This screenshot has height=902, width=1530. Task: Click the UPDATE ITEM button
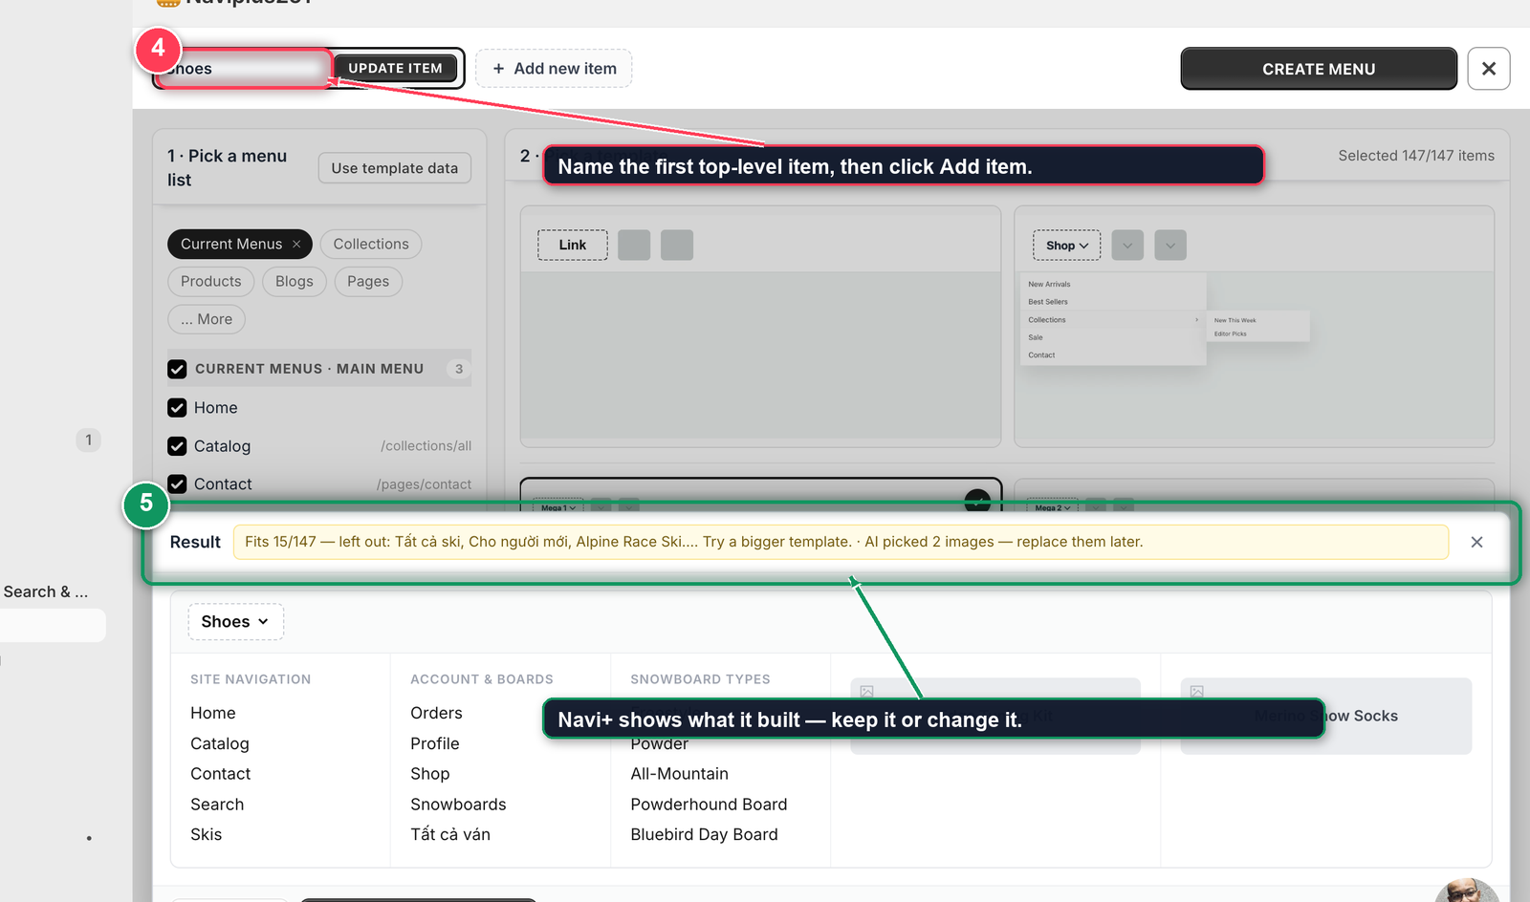coord(395,68)
